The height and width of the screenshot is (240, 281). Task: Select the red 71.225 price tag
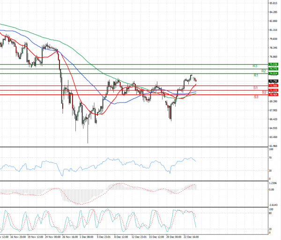click(274, 90)
